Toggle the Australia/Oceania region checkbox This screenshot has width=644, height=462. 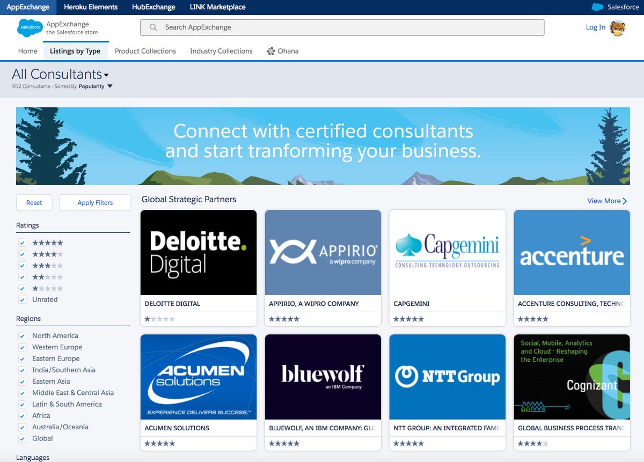22,427
